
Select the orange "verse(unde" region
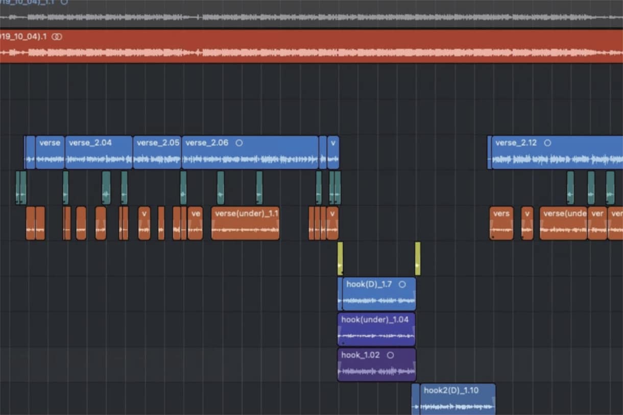[563, 223]
